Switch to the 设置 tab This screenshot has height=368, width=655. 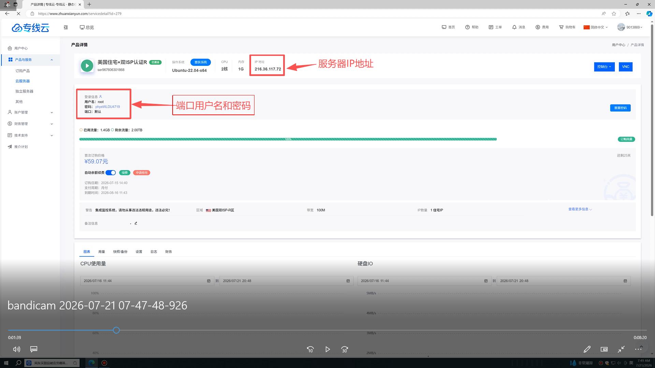[x=139, y=252]
